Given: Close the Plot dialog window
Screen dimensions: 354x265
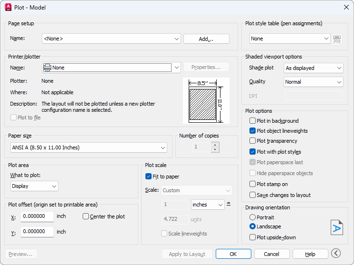Looking at the screenshot, I should (x=346, y=7).
